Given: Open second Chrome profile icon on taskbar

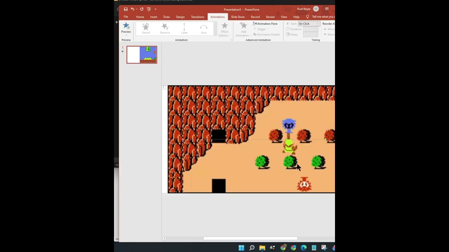Looking at the screenshot, I should click(x=293, y=248).
